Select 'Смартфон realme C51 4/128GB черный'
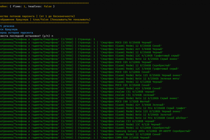 pyautogui.click(x=128, y=92)
